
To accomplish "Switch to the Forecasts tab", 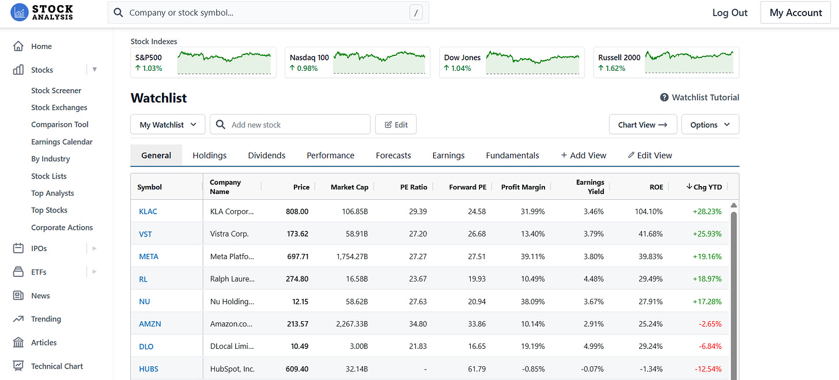I will click(394, 155).
